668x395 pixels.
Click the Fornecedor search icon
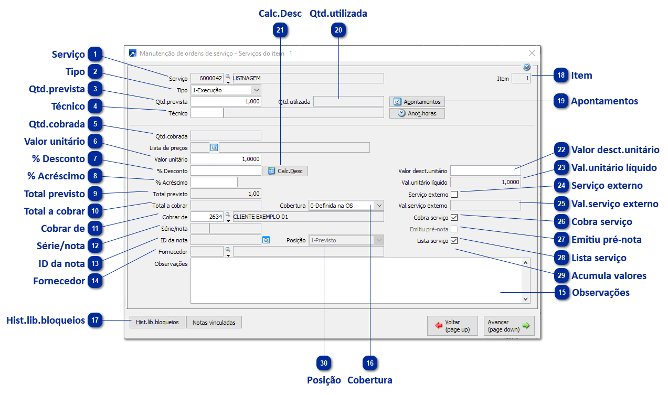pyautogui.click(x=228, y=251)
